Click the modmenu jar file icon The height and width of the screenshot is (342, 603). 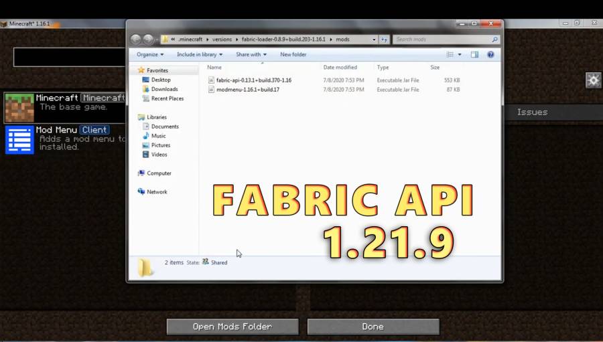[x=211, y=90]
